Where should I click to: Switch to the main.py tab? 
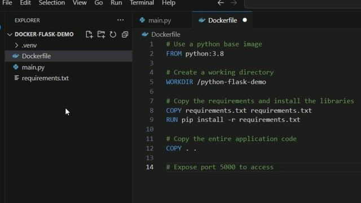point(162,20)
